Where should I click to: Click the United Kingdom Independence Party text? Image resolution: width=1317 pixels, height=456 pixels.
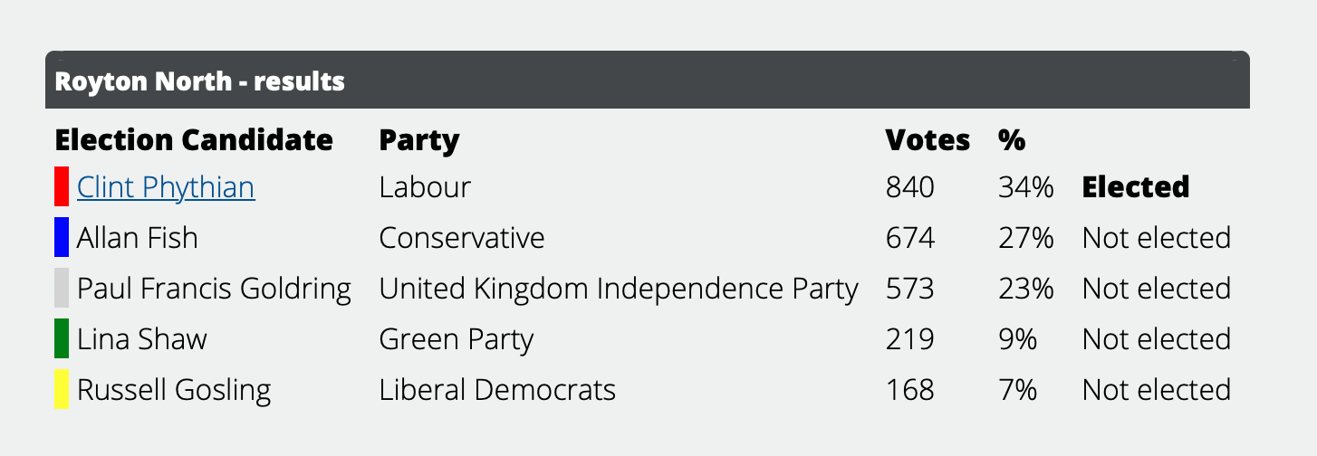pyautogui.click(x=618, y=289)
